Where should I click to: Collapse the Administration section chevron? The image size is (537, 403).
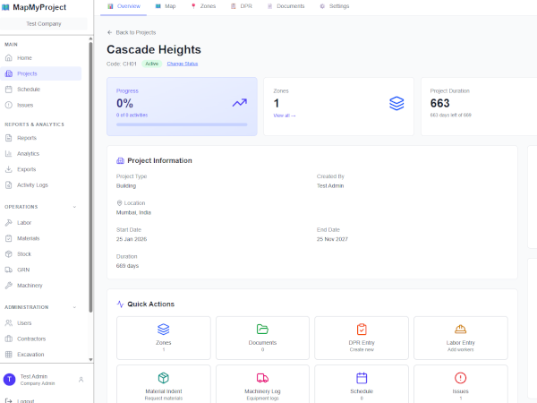(x=74, y=307)
